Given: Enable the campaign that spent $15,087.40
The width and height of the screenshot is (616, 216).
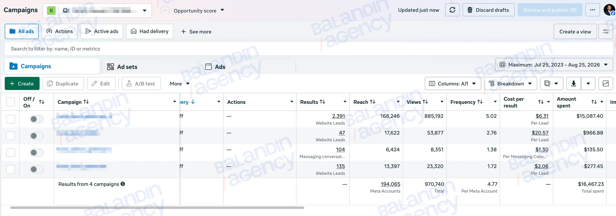Looking at the screenshot, I should click(x=36, y=119).
